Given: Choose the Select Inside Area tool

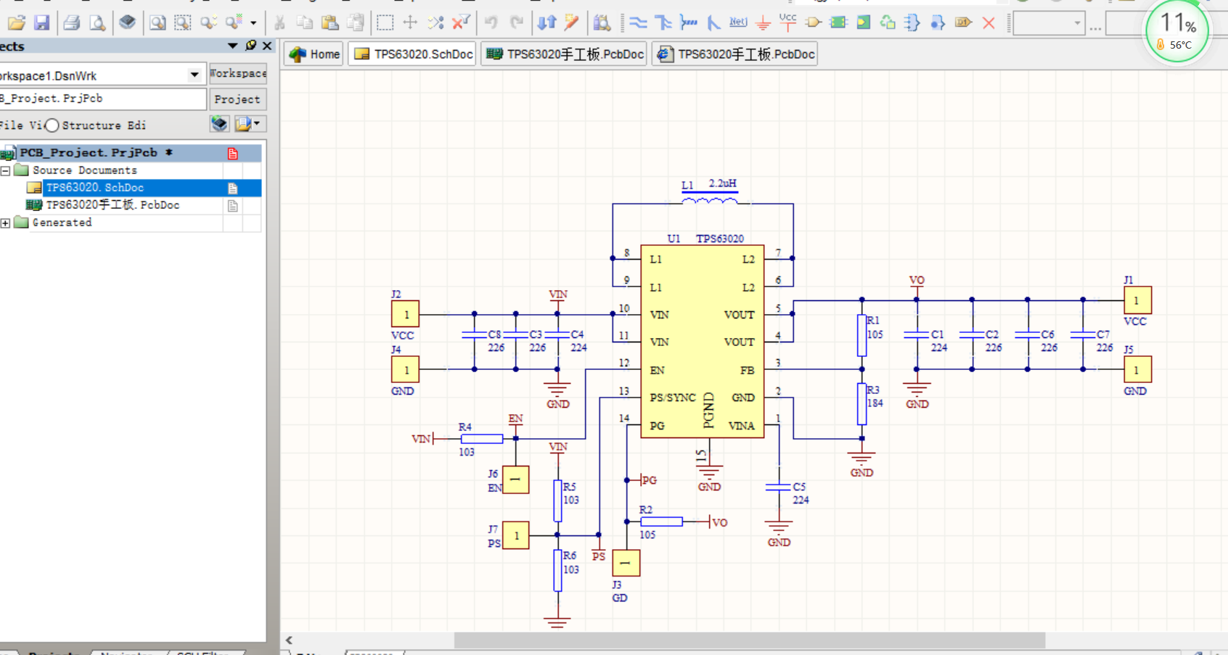Looking at the screenshot, I should point(385,22).
